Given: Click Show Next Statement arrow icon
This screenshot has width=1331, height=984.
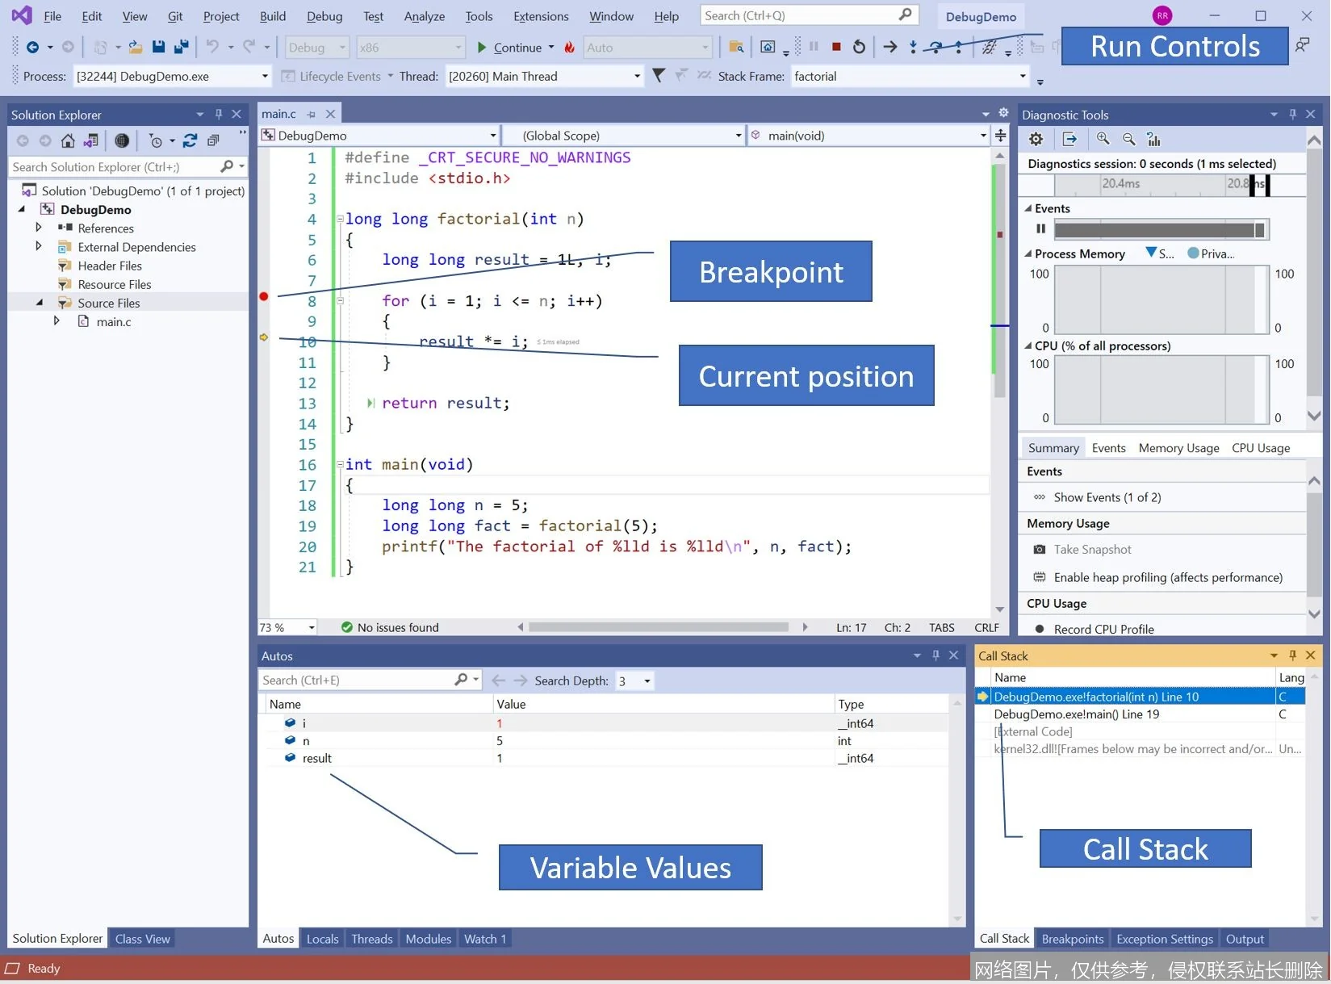Looking at the screenshot, I should [889, 47].
